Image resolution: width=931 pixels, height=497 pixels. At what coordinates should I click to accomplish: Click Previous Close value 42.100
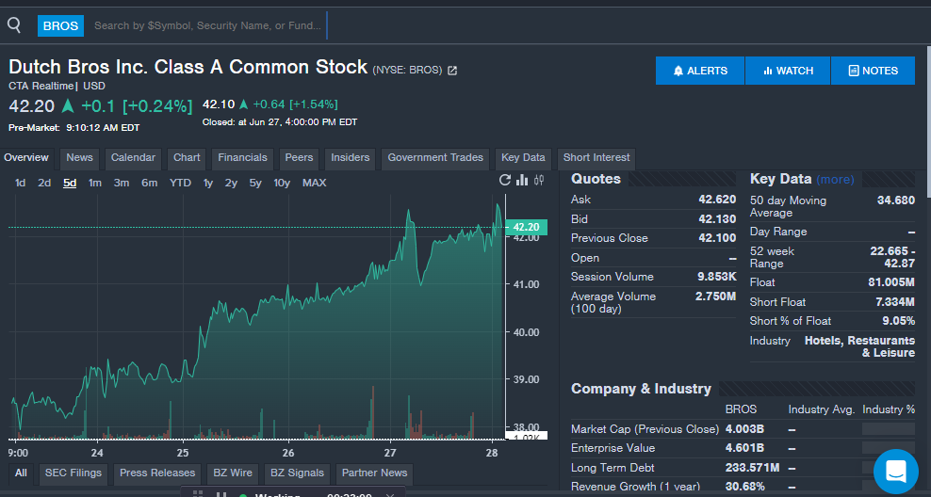coord(717,238)
